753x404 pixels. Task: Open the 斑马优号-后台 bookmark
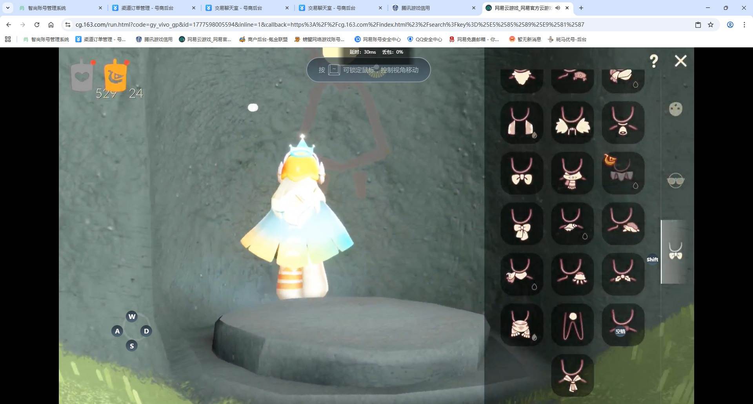click(567, 39)
